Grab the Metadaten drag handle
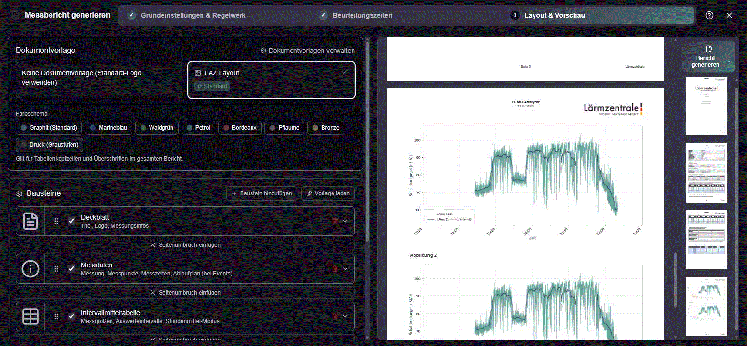The image size is (747, 346). click(56, 269)
